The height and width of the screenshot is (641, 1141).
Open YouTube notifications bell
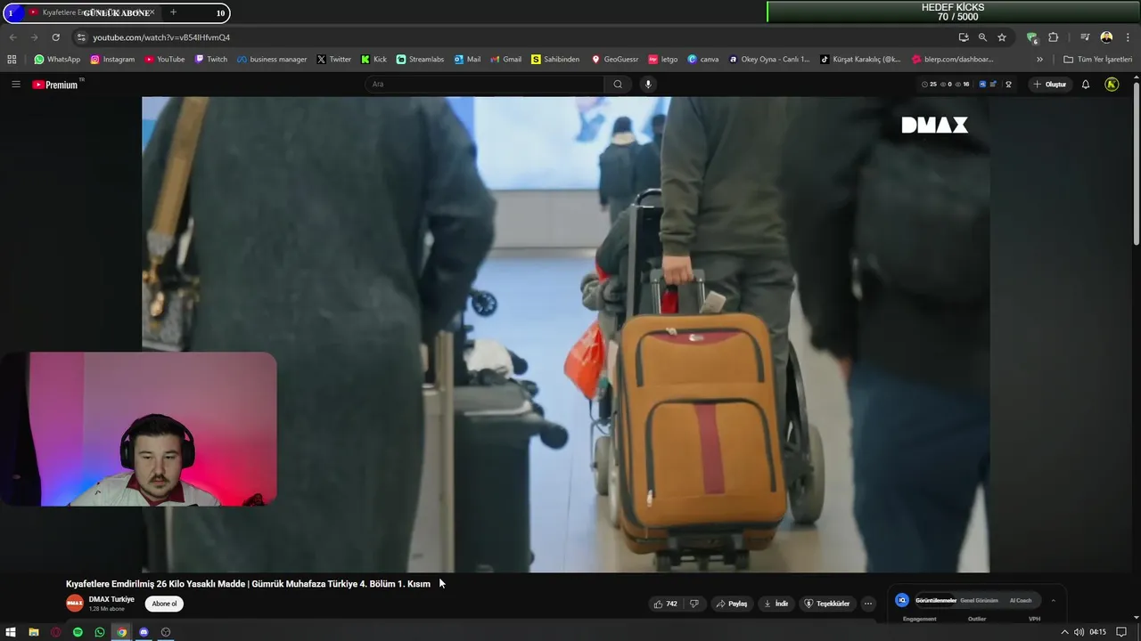point(1086,85)
